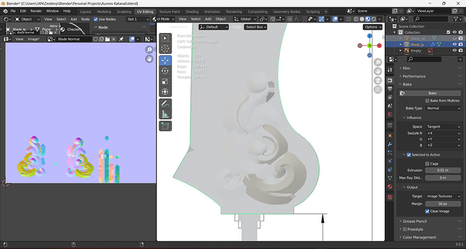Open image file with folder icon
Image resolution: width=466 pixels, height=249 pixels.
coord(107,39)
